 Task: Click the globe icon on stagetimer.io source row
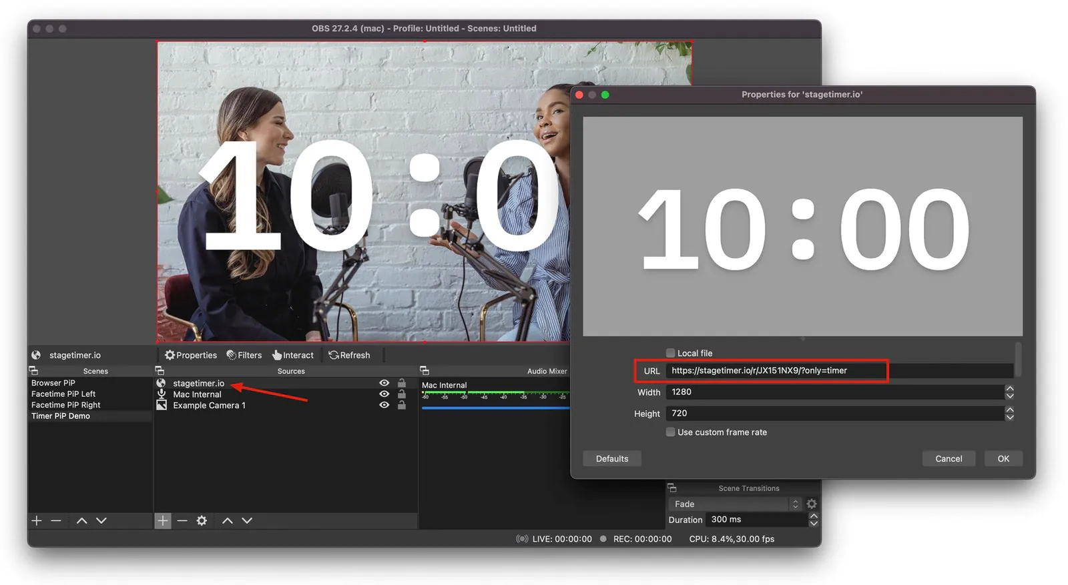tap(161, 383)
